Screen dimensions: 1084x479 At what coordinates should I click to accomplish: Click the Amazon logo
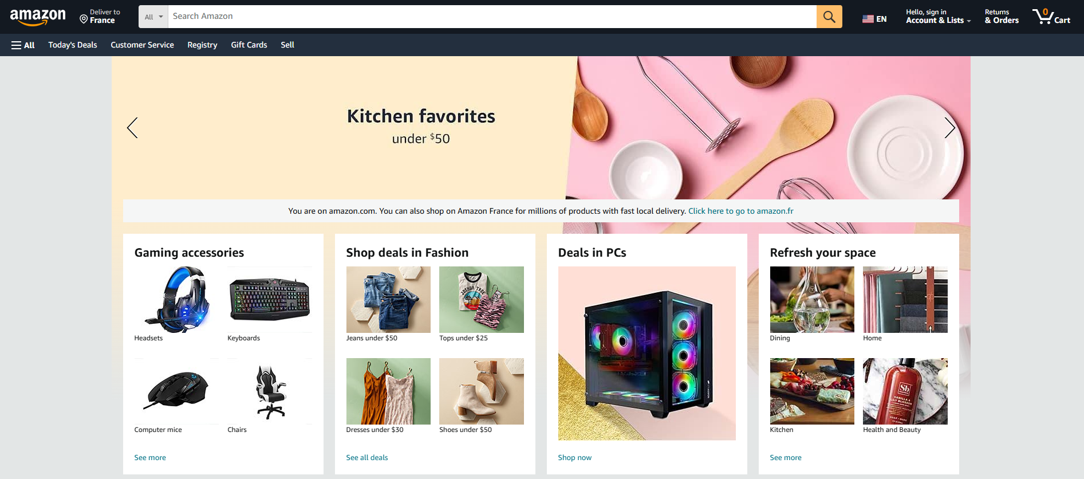[x=38, y=17]
